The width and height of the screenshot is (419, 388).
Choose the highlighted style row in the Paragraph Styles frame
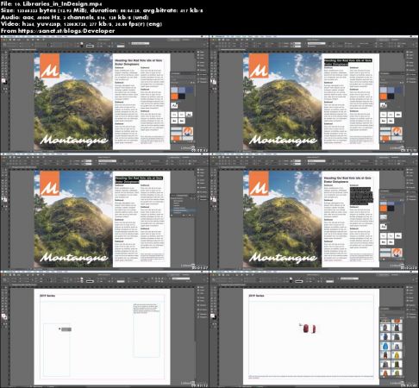[184, 210]
